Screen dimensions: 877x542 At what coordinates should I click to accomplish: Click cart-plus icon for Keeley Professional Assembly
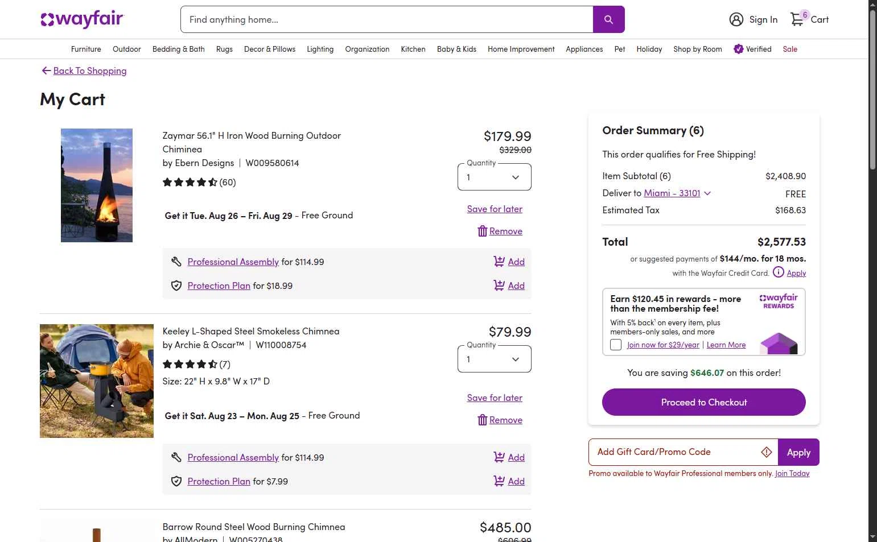tap(499, 457)
